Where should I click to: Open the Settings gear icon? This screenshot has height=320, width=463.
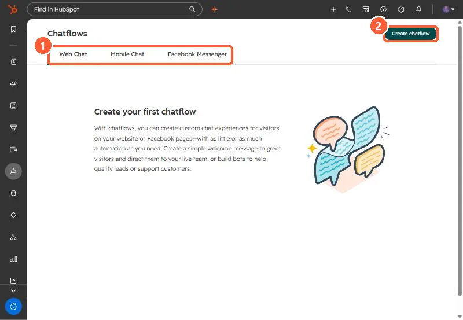click(400, 9)
